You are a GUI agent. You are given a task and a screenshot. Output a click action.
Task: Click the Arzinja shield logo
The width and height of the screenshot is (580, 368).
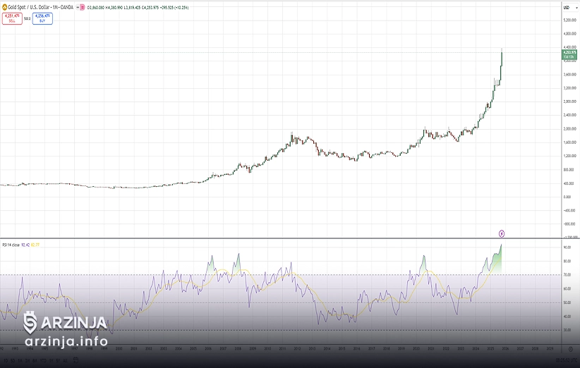[30, 322]
